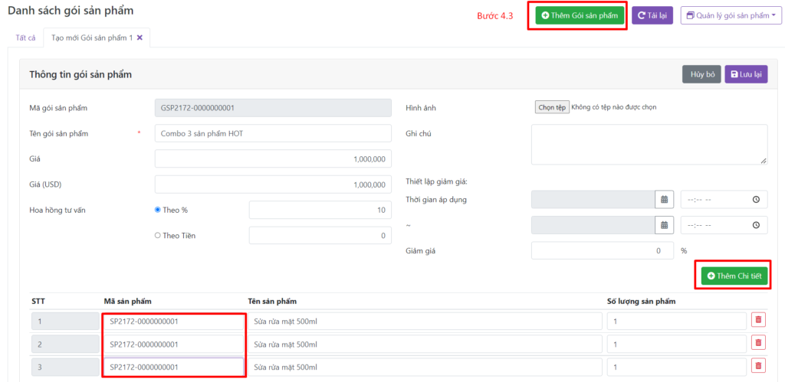The height and width of the screenshot is (382, 785).
Task: Open calendar picker for end date
Action: point(664,225)
